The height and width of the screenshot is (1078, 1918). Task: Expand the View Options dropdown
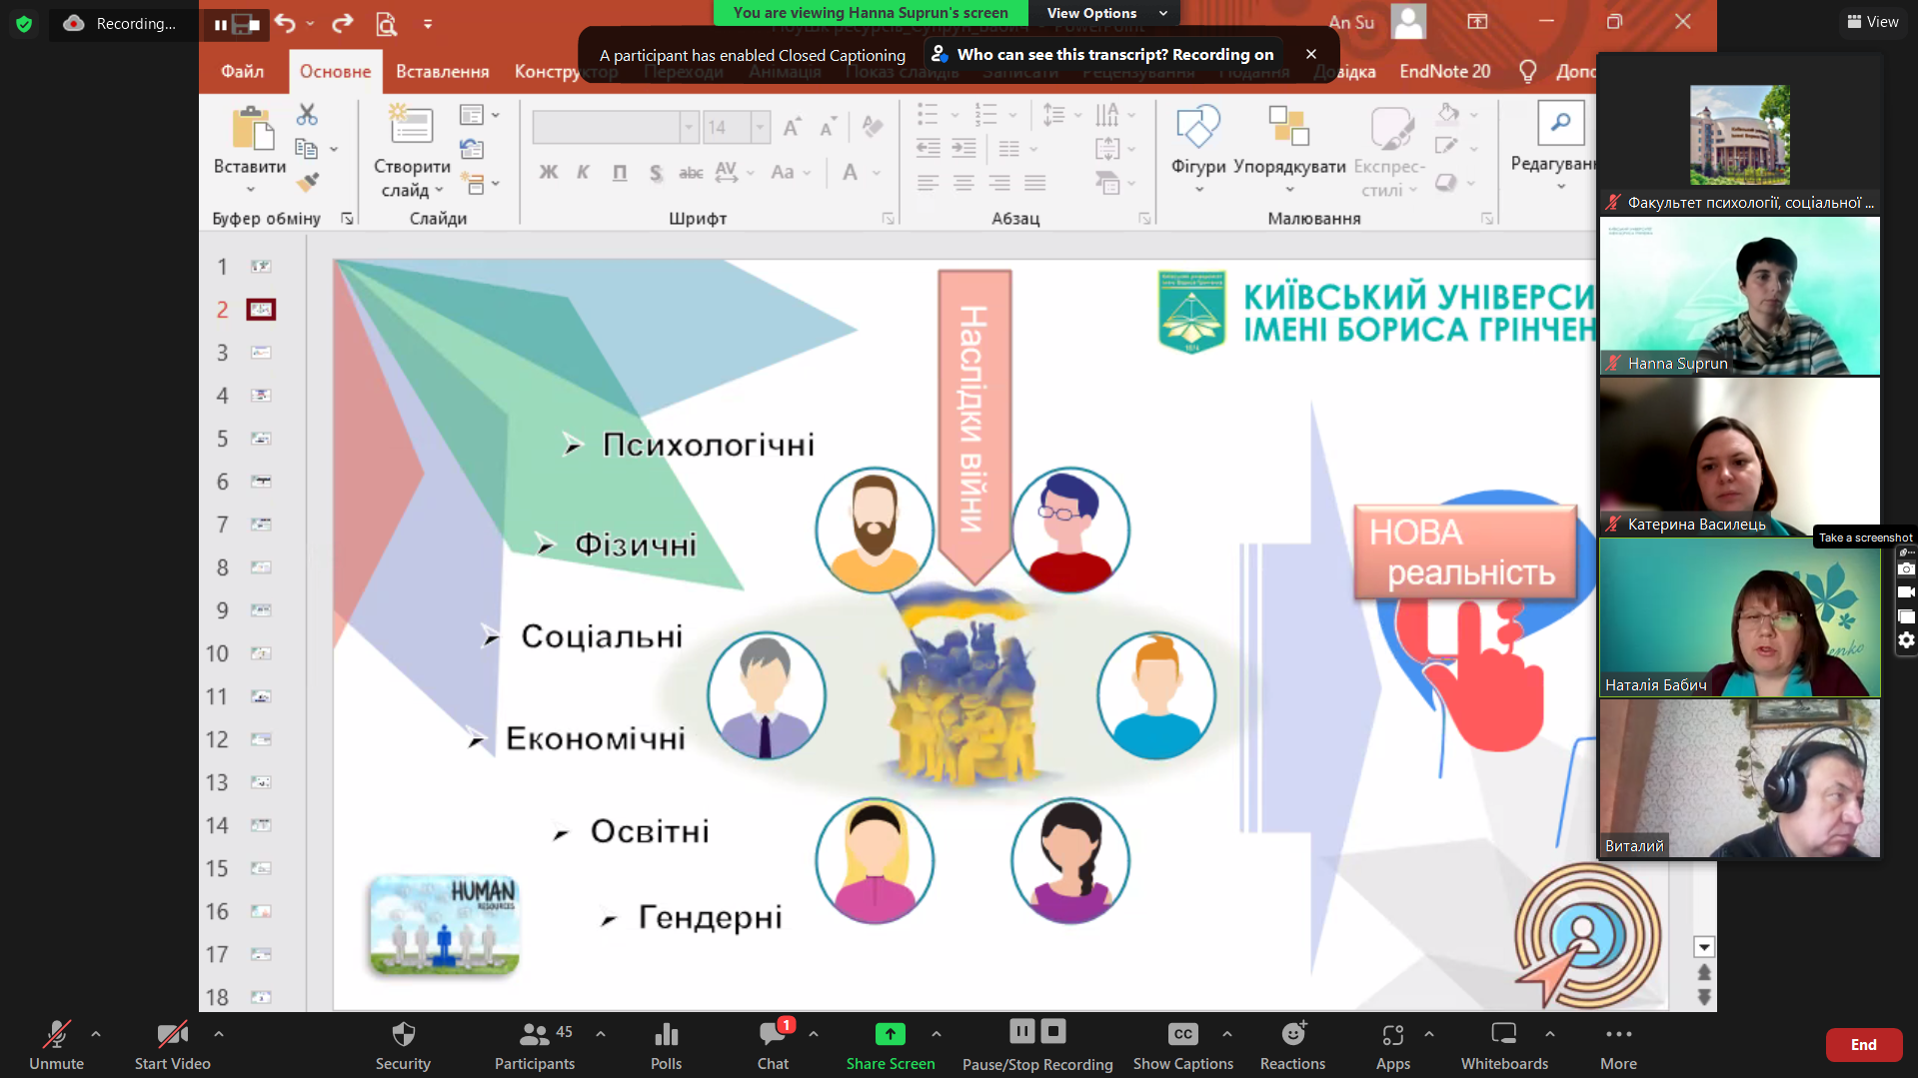click(1105, 13)
